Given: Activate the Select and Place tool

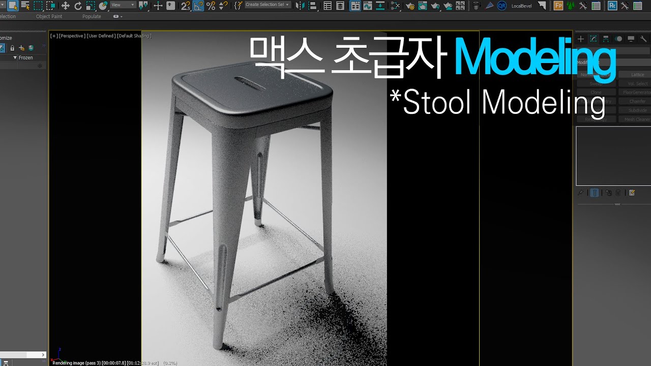Looking at the screenshot, I should (103, 6).
